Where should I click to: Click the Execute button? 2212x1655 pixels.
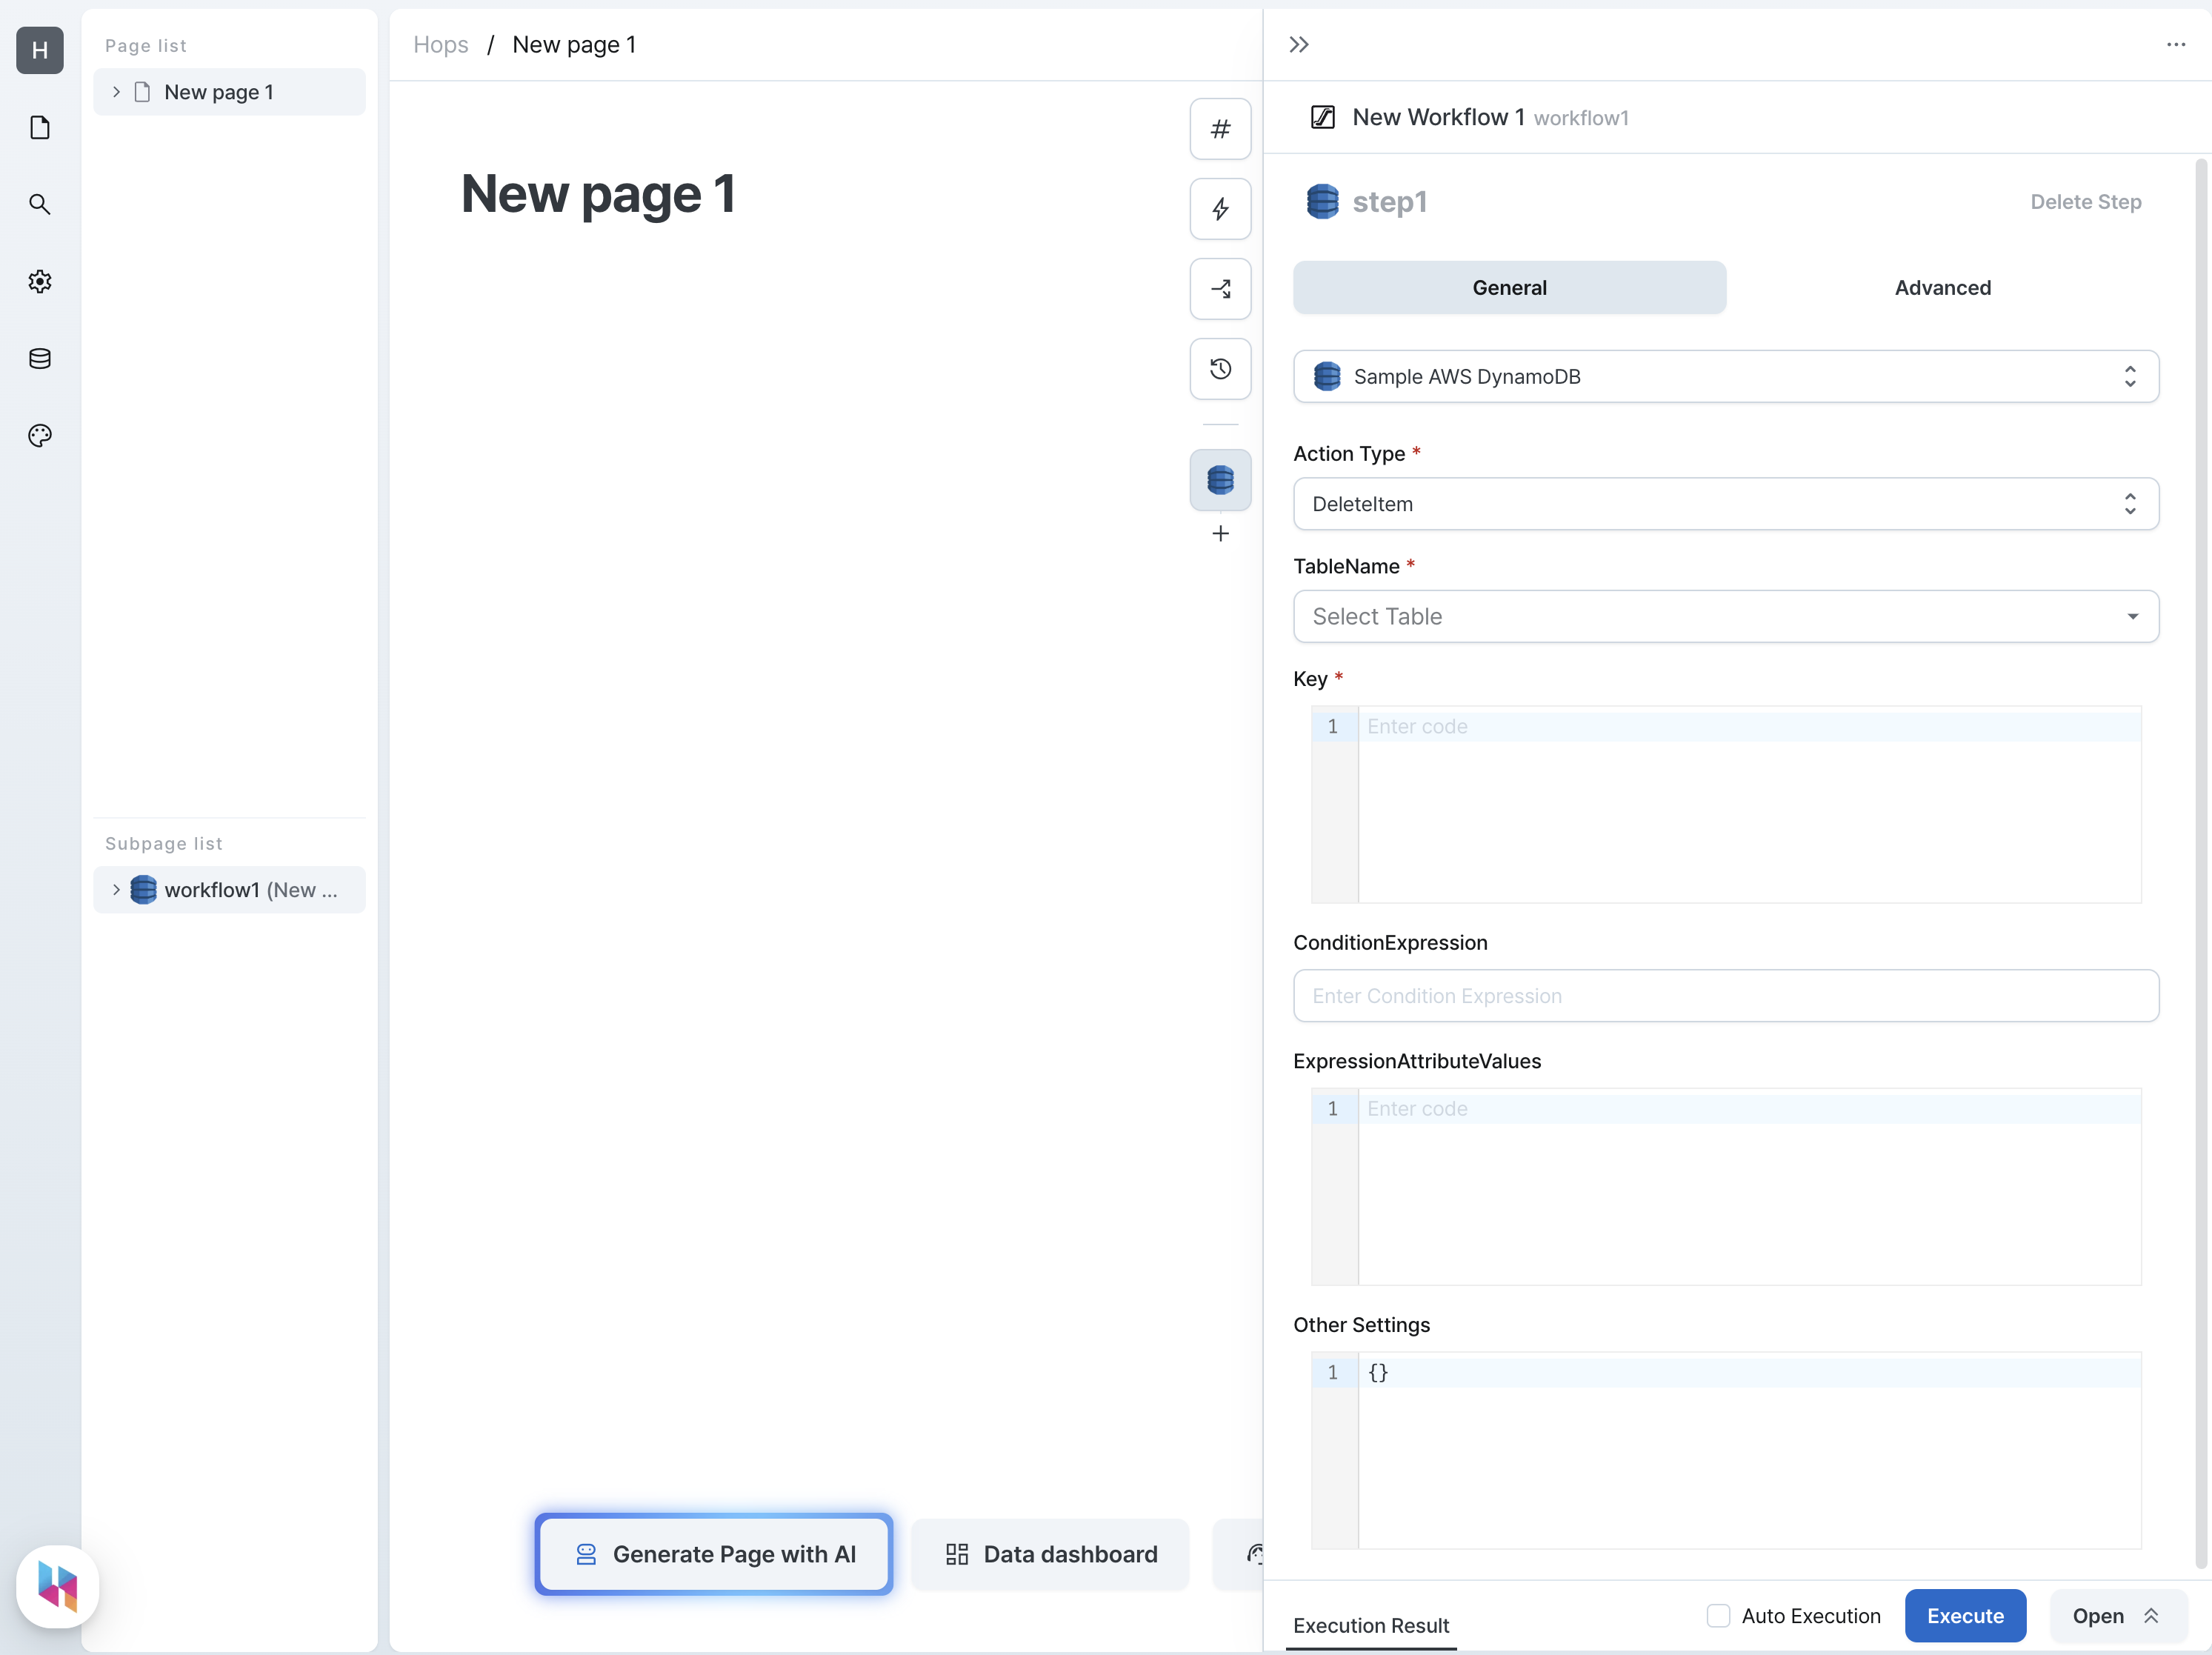[x=1965, y=1615]
